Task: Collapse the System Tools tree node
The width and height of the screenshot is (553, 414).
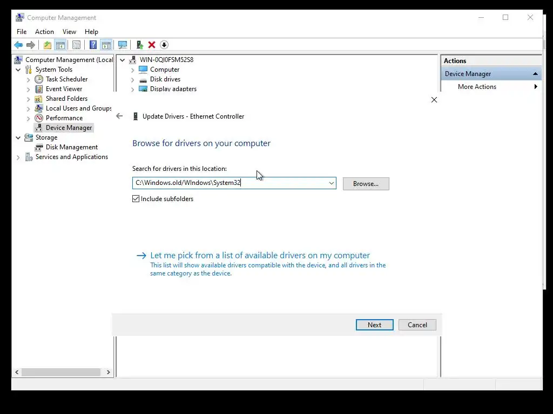Action: [18, 70]
